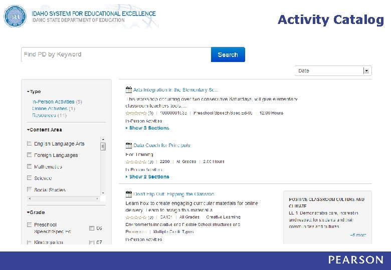
Task: Click star rating of Don't Flip Out activity
Action: coord(136,217)
